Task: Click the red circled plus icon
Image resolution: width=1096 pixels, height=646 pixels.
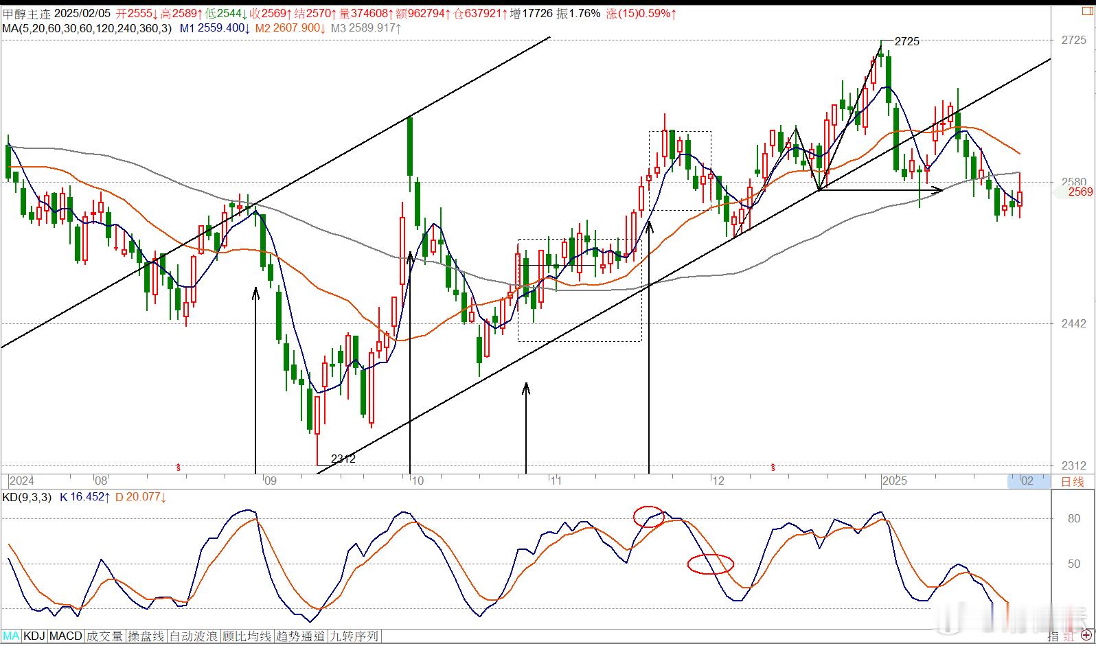Action: [1086, 636]
